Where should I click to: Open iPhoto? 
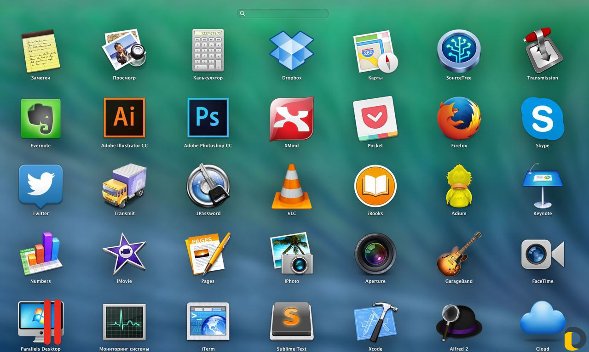click(x=292, y=254)
